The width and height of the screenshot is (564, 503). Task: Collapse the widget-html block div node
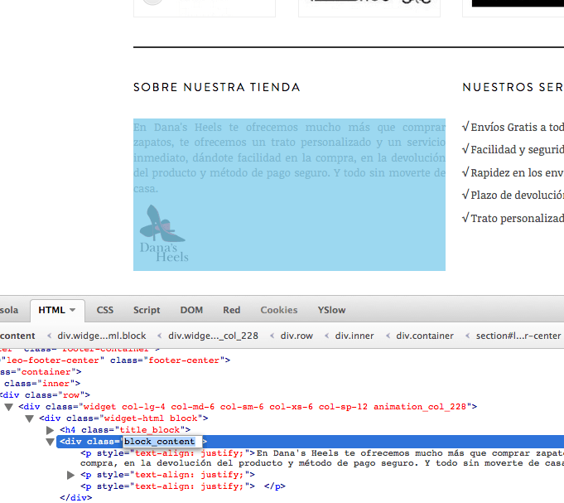pos(30,418)
